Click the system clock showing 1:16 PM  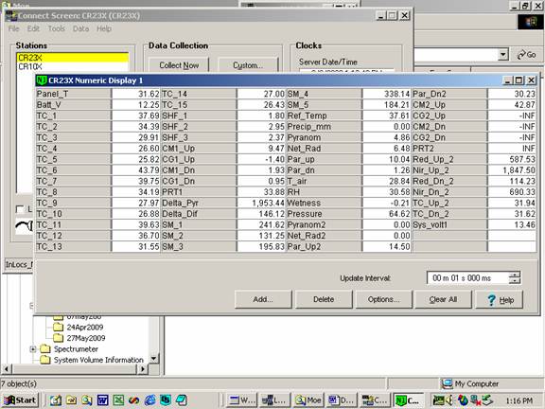(519, 400)
